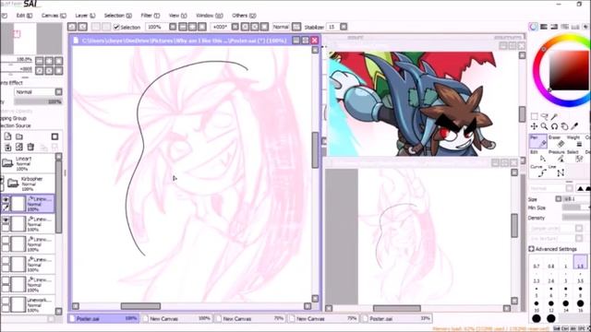
Task: Pick the rectangular selection tool
Action: (534, 116)
